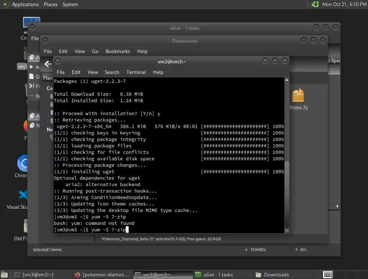Switch to Downloads taskbar button
The height and width of the screenshot is (279, 368).
(x=276, y=275)
